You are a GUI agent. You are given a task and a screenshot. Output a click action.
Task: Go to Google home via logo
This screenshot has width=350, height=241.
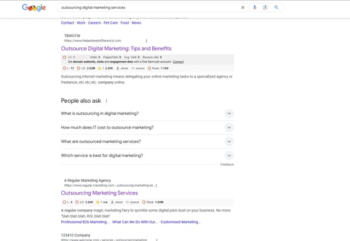coord(34,8)
